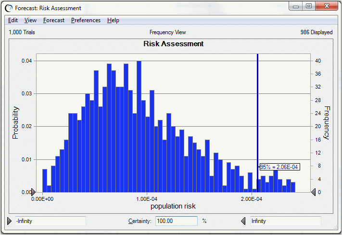Click the 986 Displayed text
This screenshot has width=342, height=235.
(x=317, y=32)
